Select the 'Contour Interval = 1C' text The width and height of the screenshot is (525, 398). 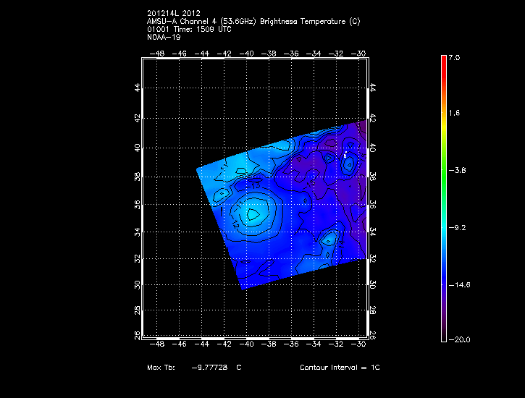340,368
